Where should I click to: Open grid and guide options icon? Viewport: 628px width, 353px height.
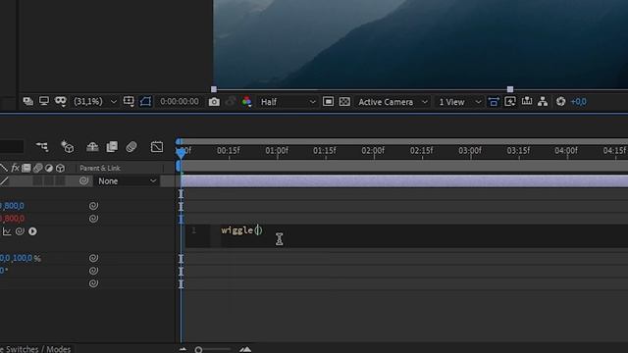click(129, 101)
